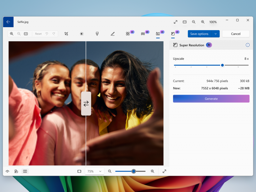Image resolution: width=256 pixels, height=192 pixels.
Task: Open the filter tool in the toolbar
Action: tap(97, 34)
